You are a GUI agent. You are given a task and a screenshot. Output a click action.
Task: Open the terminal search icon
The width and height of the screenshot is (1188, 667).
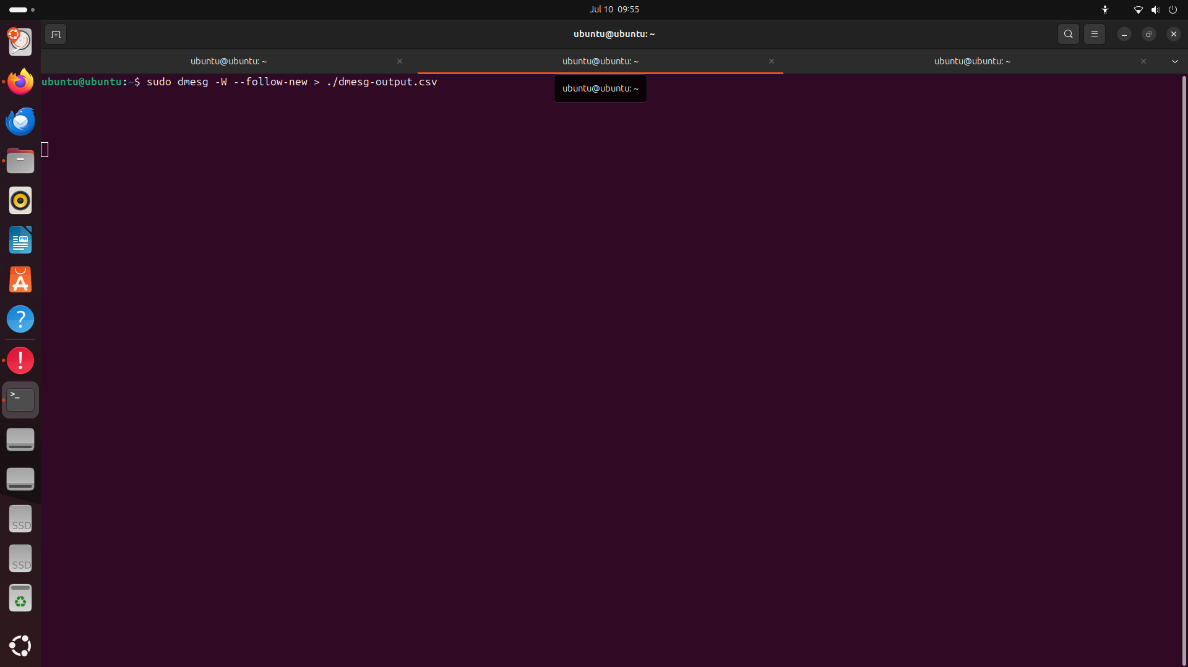point(1068,35)
